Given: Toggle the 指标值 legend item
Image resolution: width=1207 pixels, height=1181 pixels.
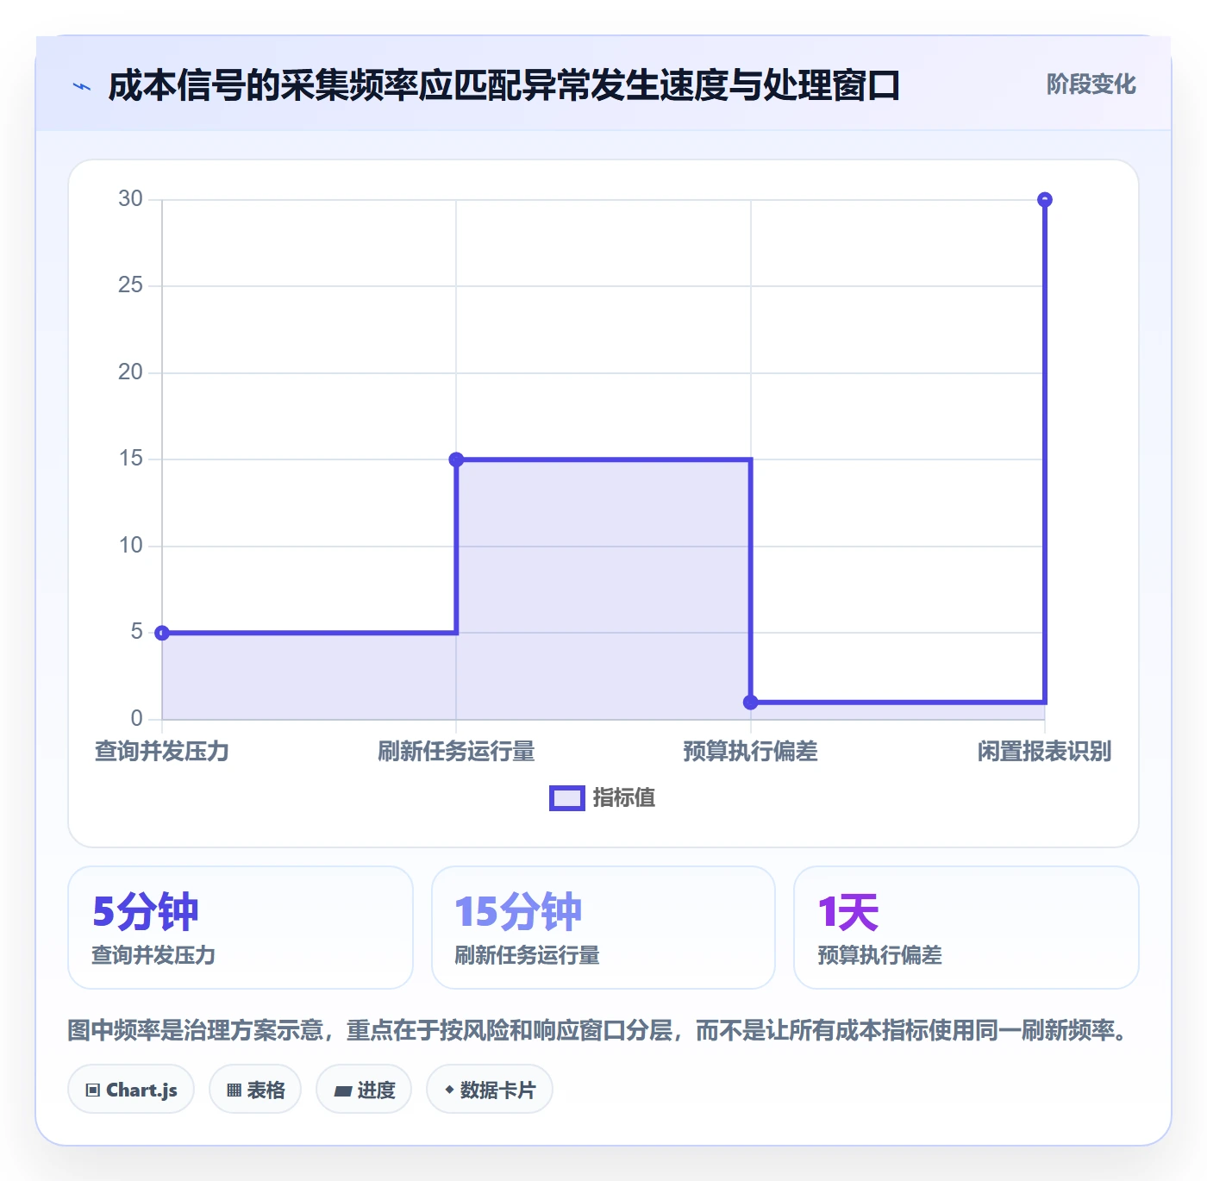Looking at the screenshot, I should [x=603, y=797].
